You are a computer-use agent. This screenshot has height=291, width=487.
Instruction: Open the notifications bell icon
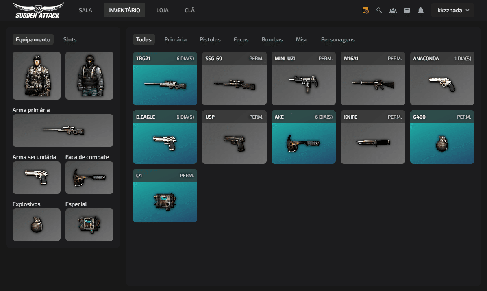(x=420, y=10)
